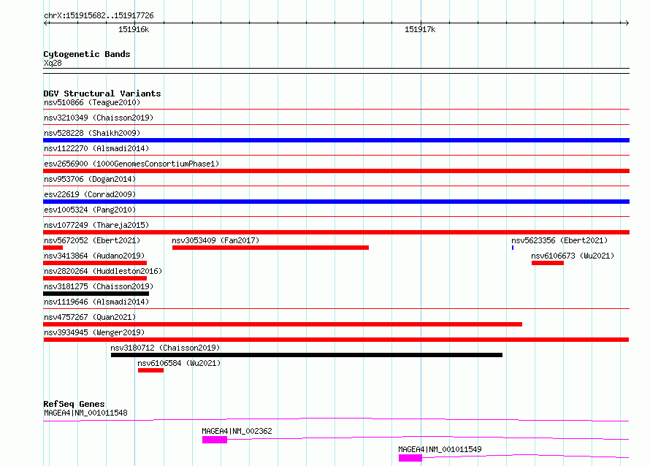Open the nsv3210349 (Chaisson2019) variant
Screen dimensions: 650x466
pyautogui.click(x=99, y=118)
